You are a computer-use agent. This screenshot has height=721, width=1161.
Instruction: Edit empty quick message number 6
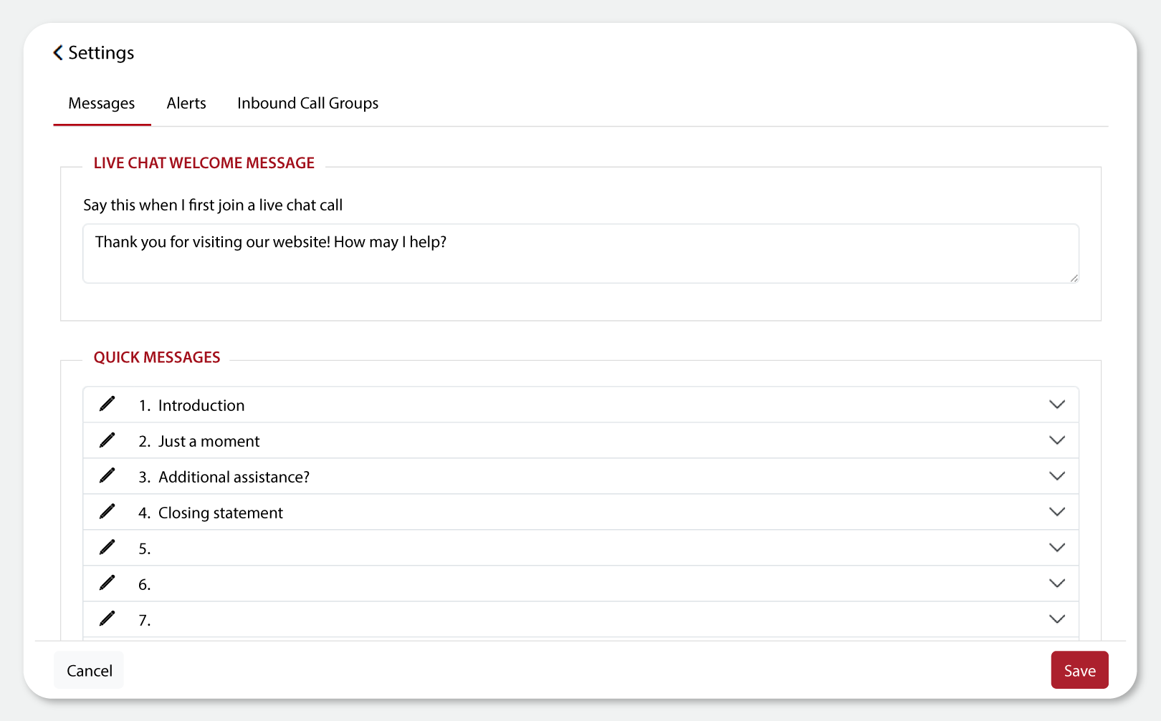coord(107,583)
